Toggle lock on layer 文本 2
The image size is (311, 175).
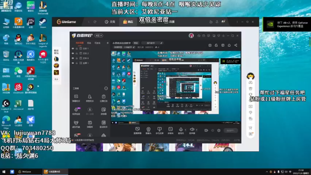77,53
